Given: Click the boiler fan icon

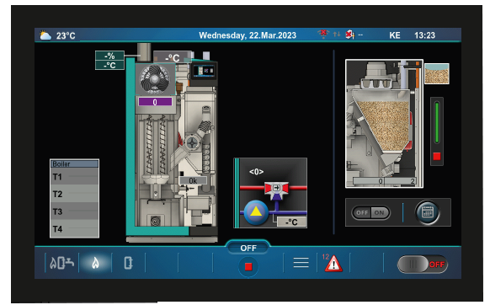Looking at the screenshot, I should click(x=155, y=79).
